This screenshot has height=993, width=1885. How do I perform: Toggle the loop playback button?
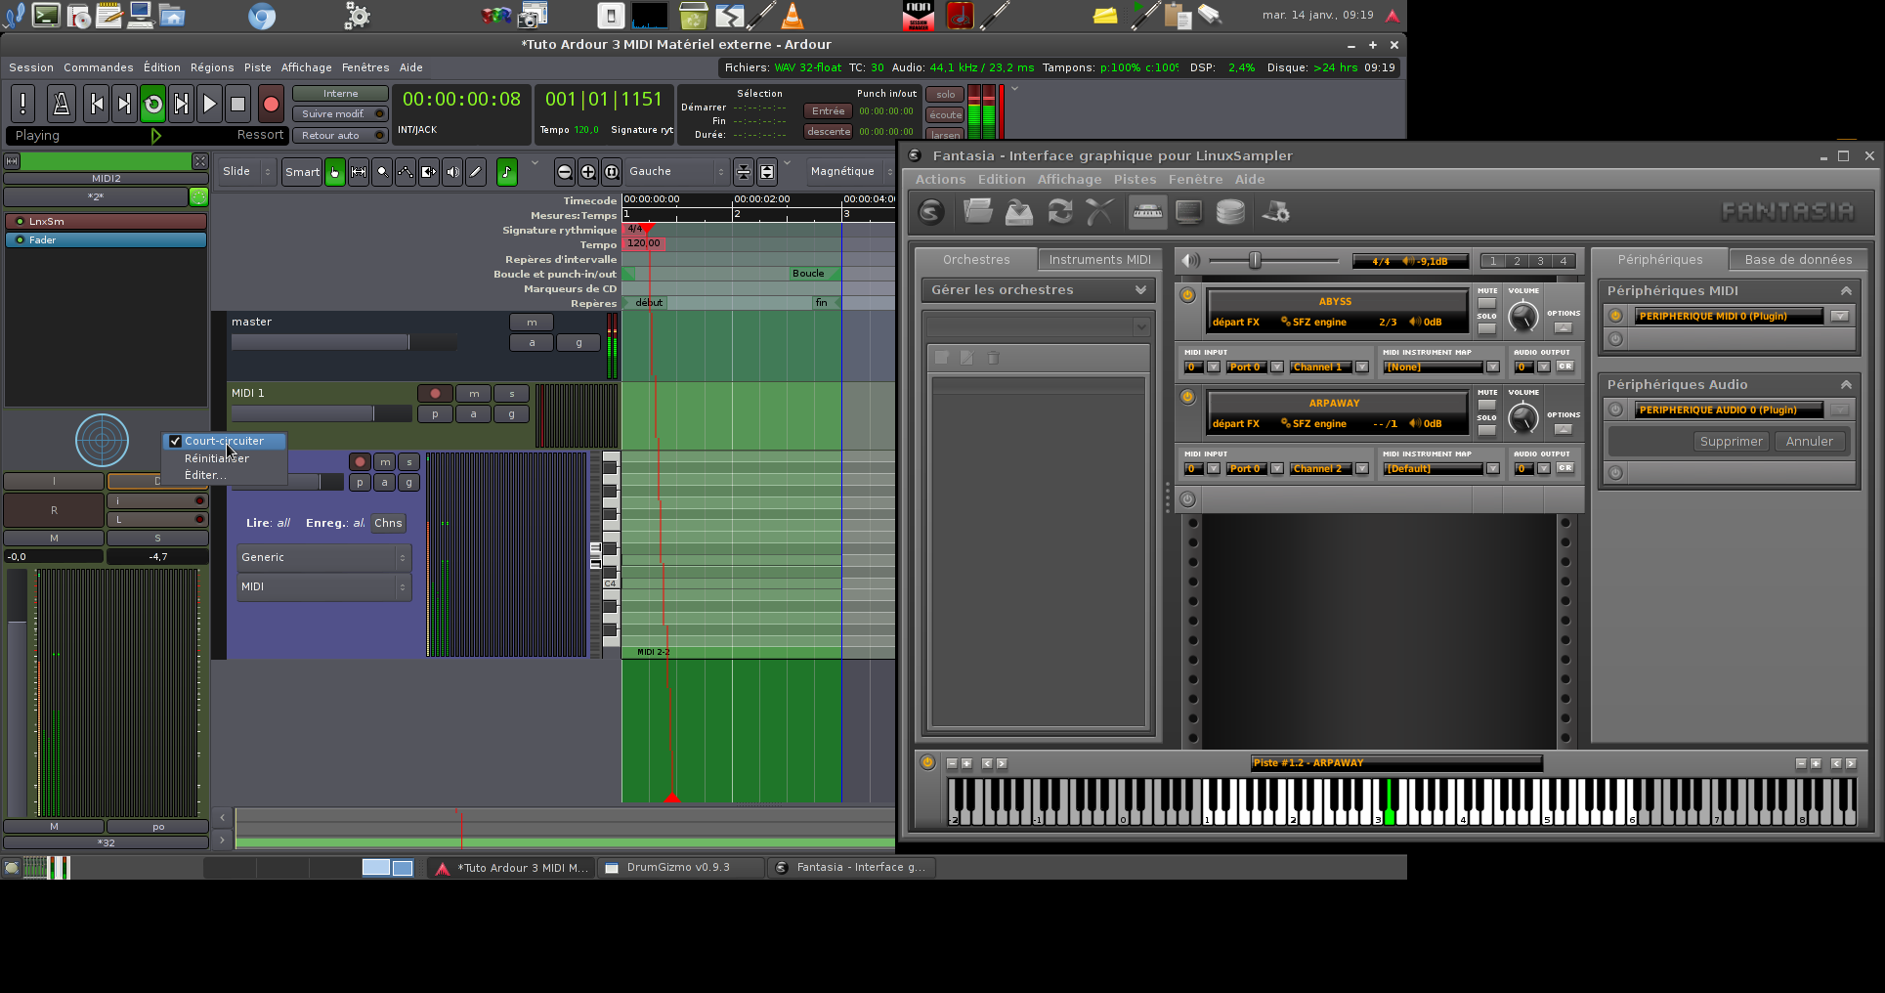(x=153, y=104)
